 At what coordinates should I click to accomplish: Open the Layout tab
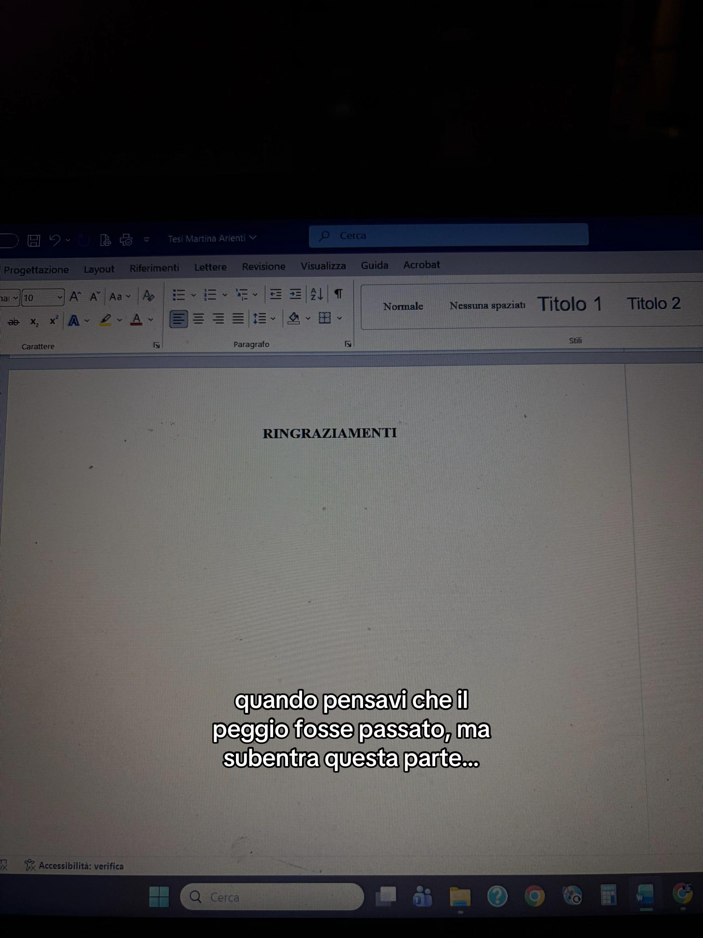coord(99,269)
